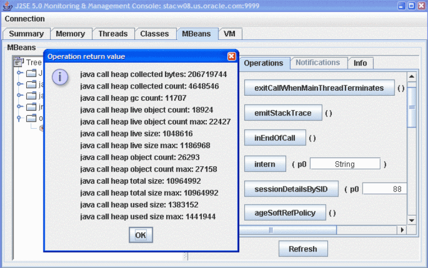Click the sessionDetailsBySID p0 field containing 88

(x=385, y=189)
